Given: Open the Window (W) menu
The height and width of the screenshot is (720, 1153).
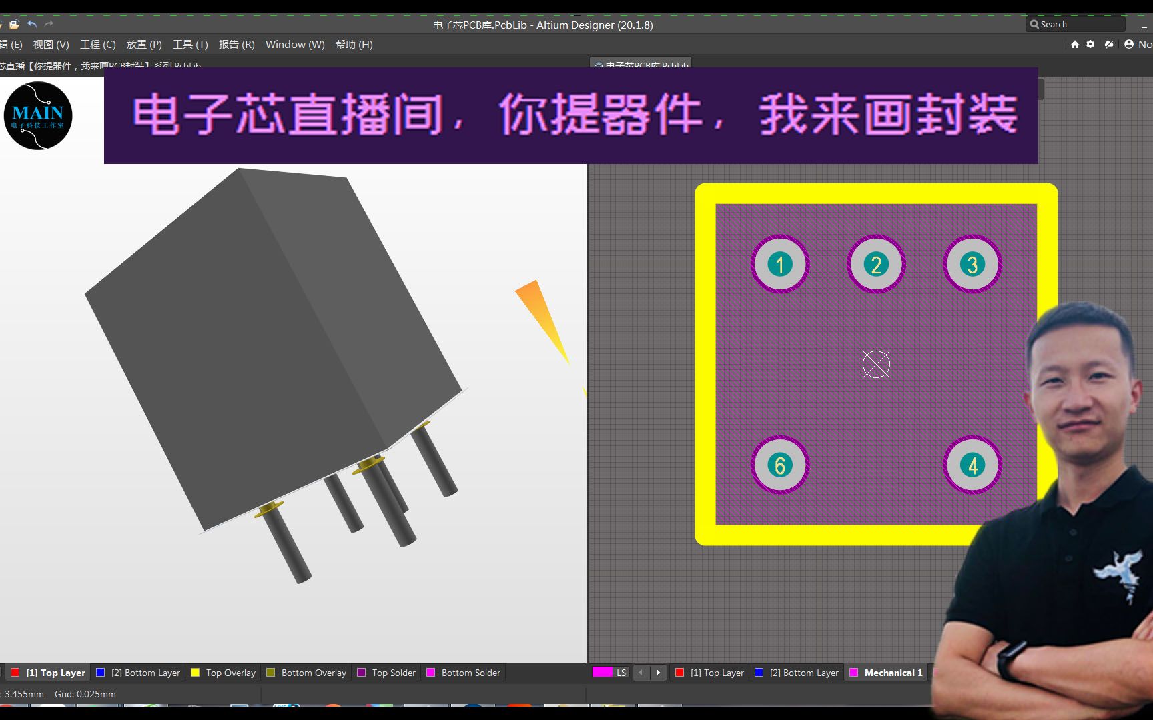Looking at the screenshot, I should (295, 44).
